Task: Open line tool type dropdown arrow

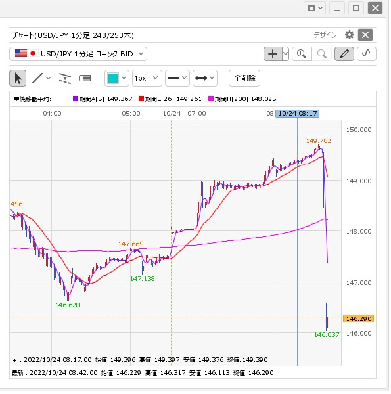Action: click(x=48, y=78)
